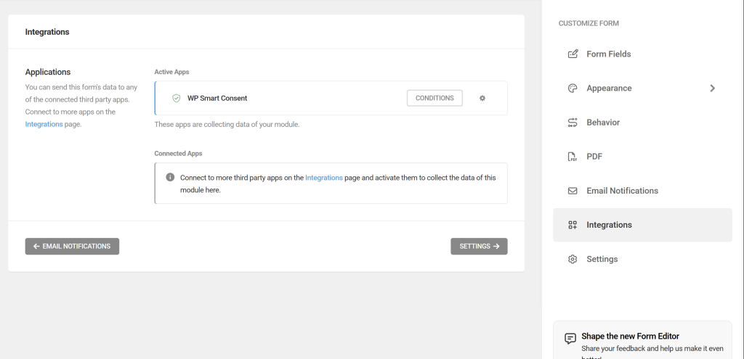Click the Behavior flow icon
This screenshot has height=359, width=744.
(x=573, y=122)
